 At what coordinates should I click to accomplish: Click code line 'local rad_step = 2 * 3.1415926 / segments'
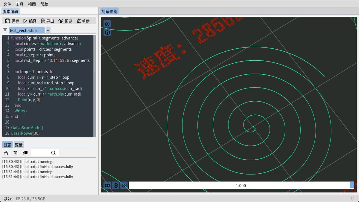(x=52, y=60)
